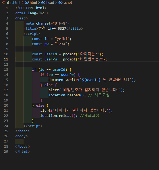Click the string "1234" on line 8
Image resolution: width=159 pixels, height=170 pixels.
click(x=61, y=44)
